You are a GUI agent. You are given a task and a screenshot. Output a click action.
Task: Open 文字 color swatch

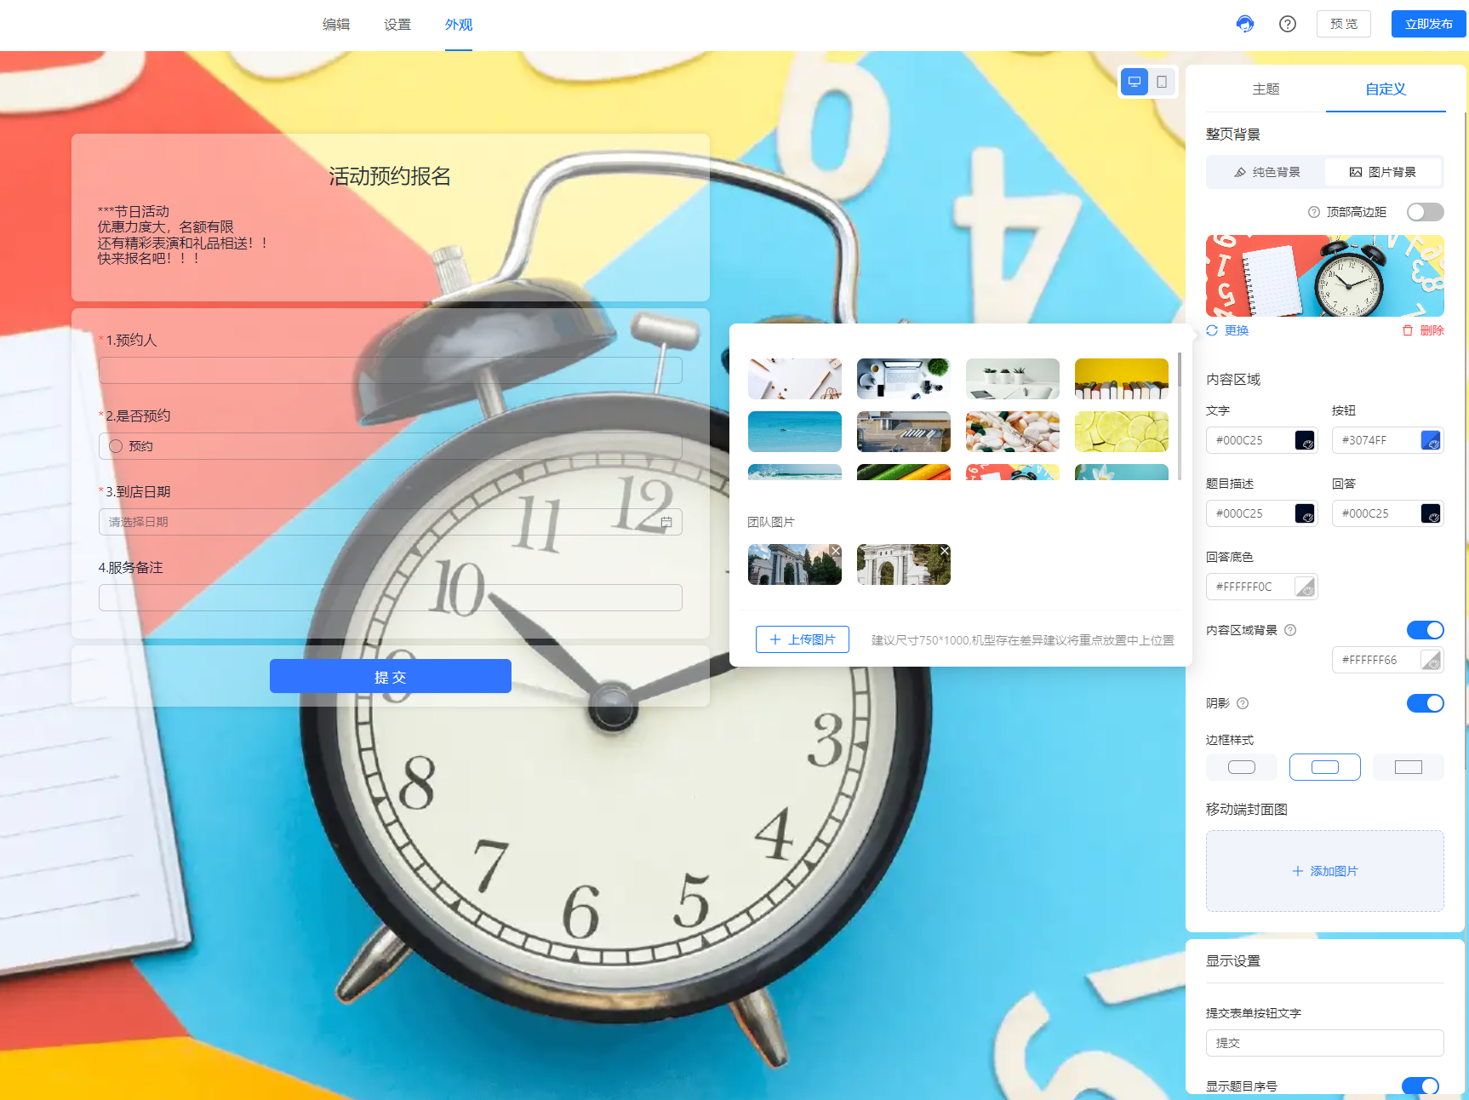(x=1305, y=440)
